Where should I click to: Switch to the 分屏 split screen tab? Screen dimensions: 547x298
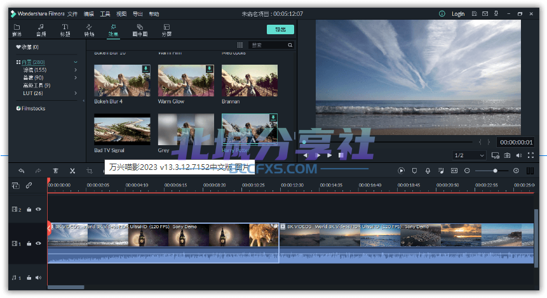(166, 30)
